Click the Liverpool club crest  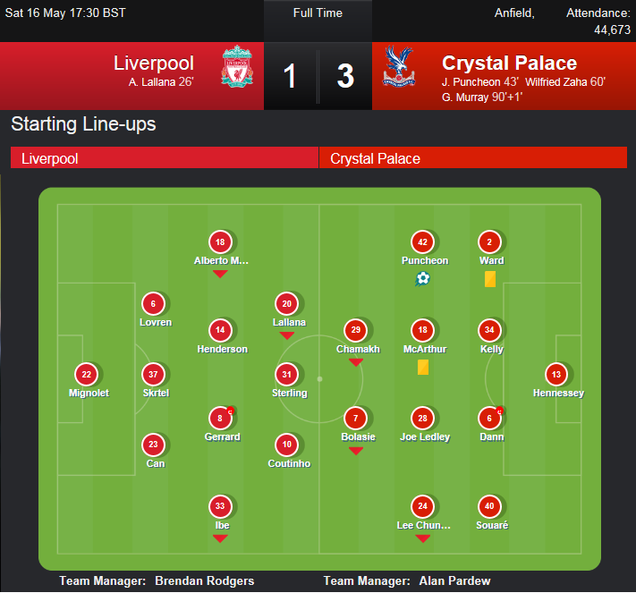point(237,65)
